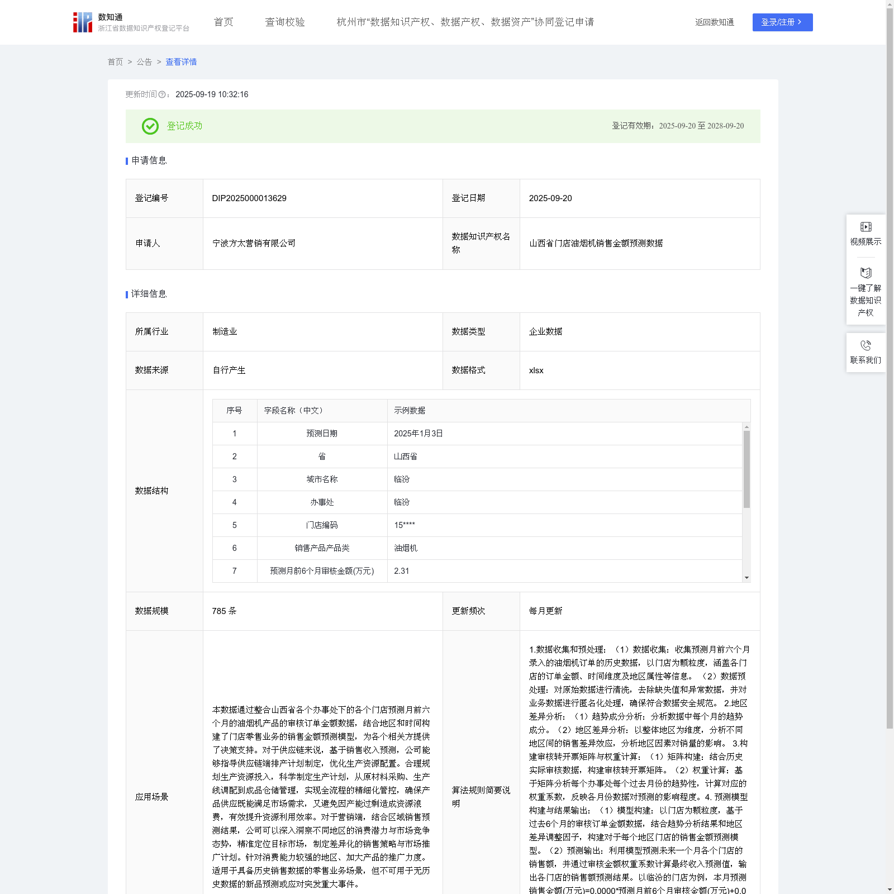Click sample value 15****

(405, 525)
